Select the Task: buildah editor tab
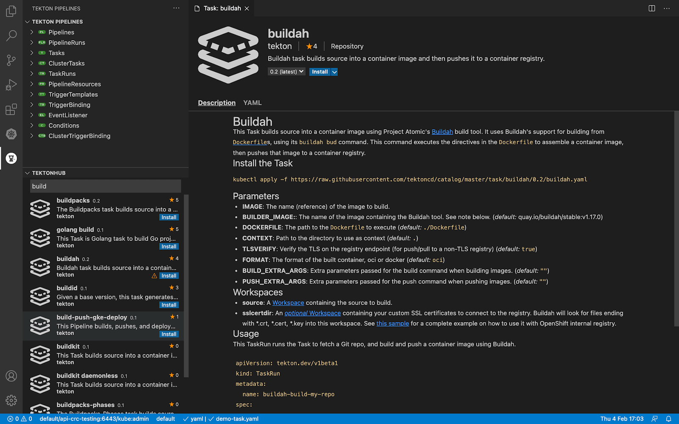Viewport: 679px width, 424px height. (222, 8)
